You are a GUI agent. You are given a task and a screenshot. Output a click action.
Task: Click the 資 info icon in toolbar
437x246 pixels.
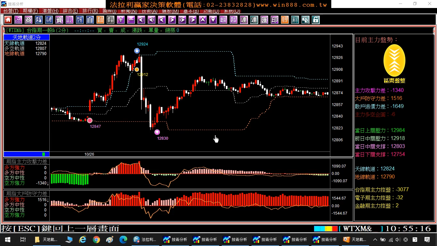(x=59, y=20)
